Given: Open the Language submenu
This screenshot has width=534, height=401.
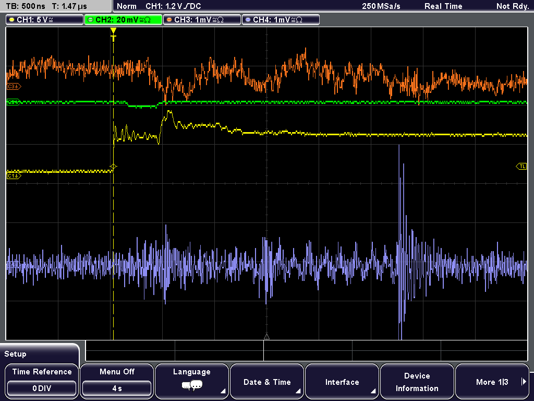Looking at the screenshot, I should click(x=192, y=381).
